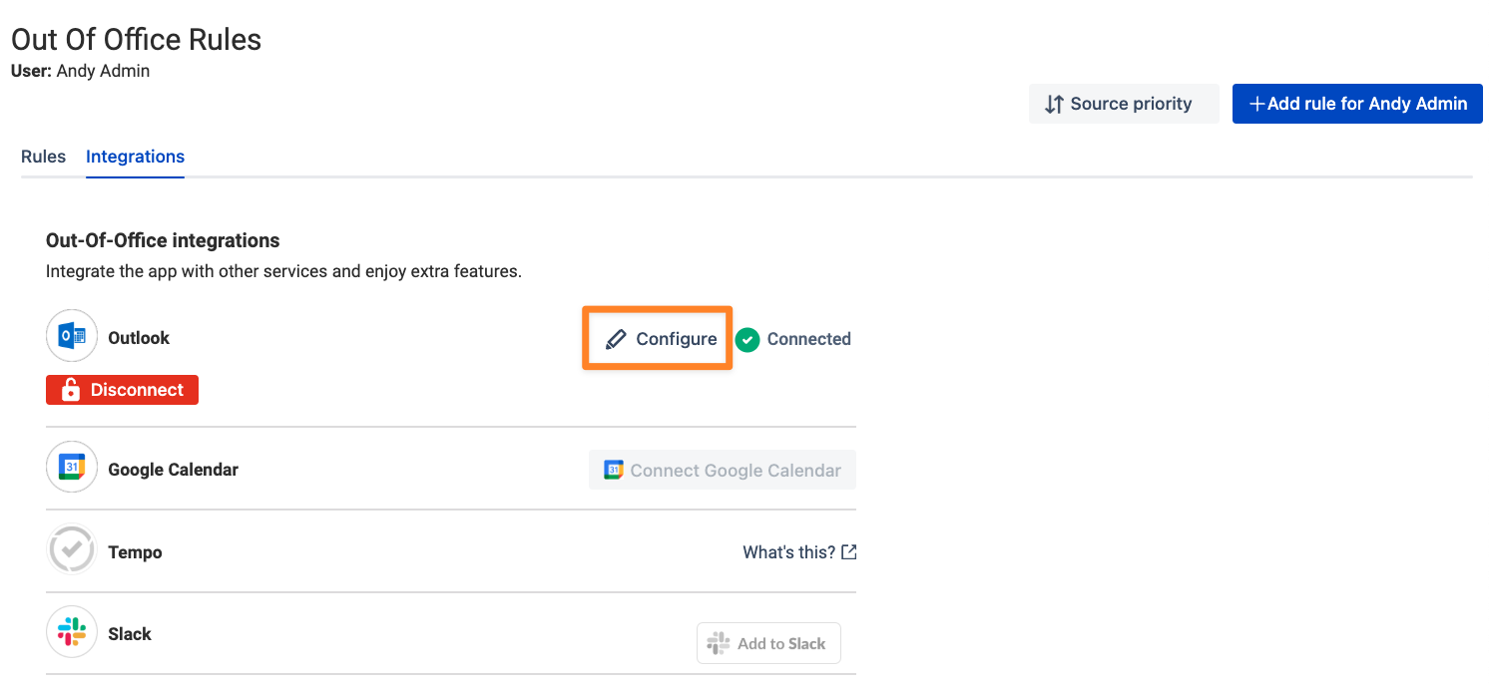Image resolution: width=1489 pixels, height=684 pixels.
Task: Configure the Outlook integration
Action: (x=658, y=339)
